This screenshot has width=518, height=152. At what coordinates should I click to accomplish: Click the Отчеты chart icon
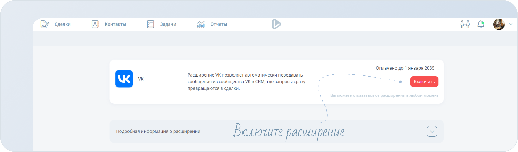[201, 24]
